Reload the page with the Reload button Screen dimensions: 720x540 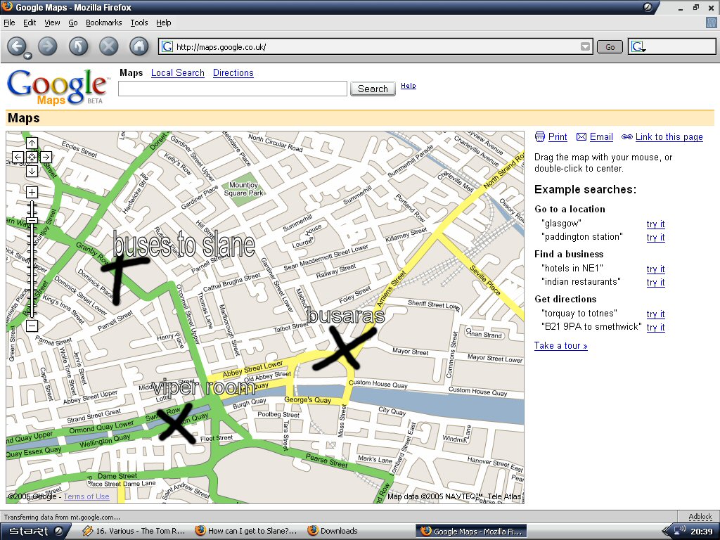point(79,46)
